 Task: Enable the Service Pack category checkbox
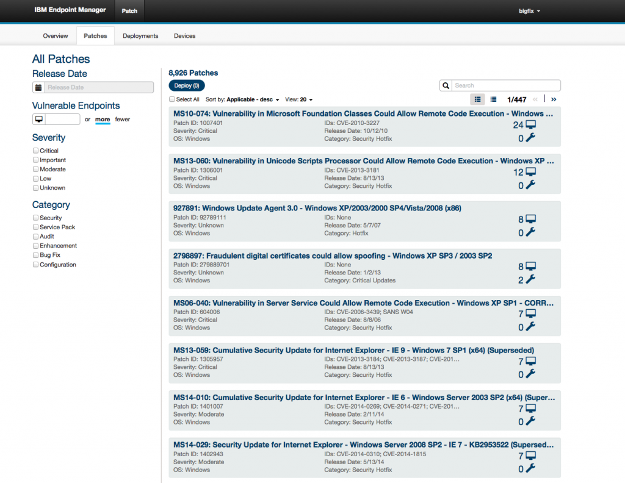coord(35,227)
